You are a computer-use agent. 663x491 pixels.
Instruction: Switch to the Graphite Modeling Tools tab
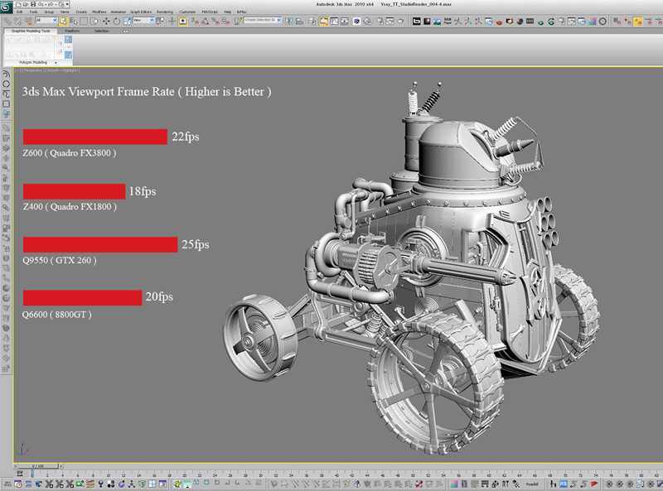pyautogui.click(x=31, y=31)
